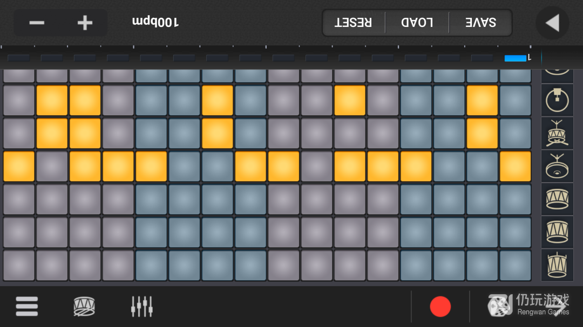Open the drum kit selection icon
The height and width of the screenshot is (327, 583).
pos(84,307)
